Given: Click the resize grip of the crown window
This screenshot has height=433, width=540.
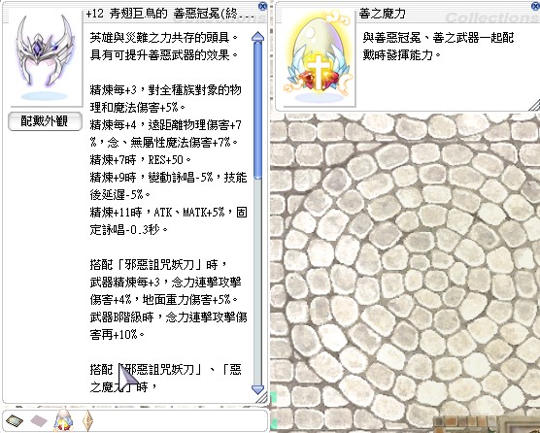Looking at the screenshot, I should click(262, 398).
